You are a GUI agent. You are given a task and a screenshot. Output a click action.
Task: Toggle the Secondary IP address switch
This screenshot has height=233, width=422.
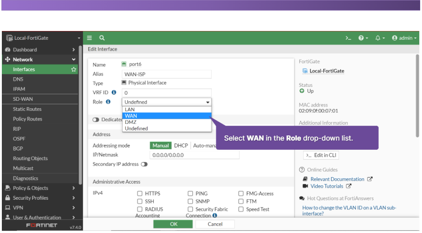[x=144, y=164]
